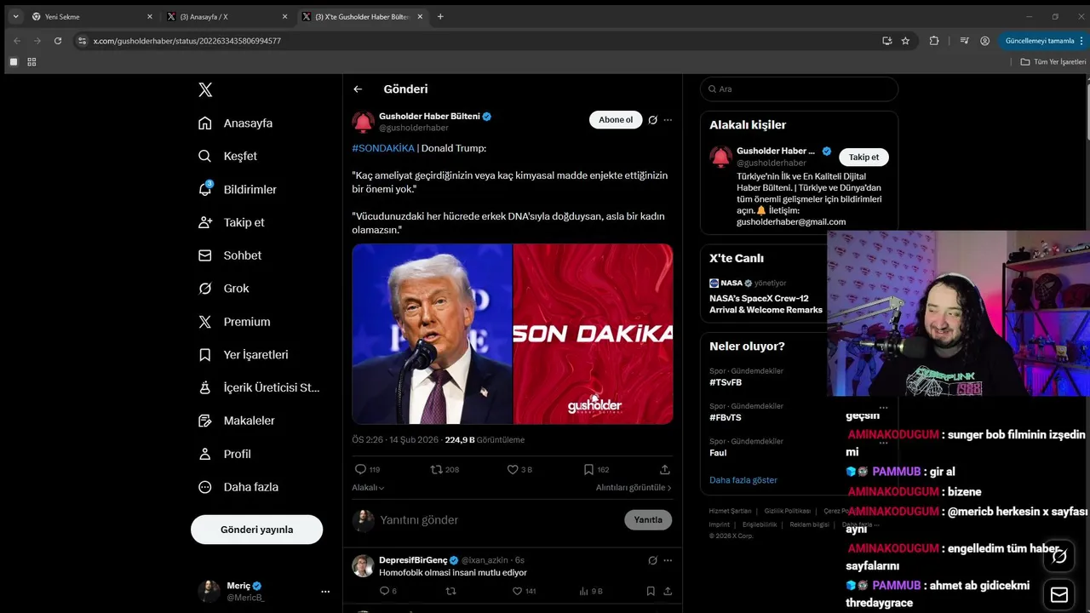1090x613 pixels.
Task: Click Grok icon on Gusholder post header
Action: point(652,120)
